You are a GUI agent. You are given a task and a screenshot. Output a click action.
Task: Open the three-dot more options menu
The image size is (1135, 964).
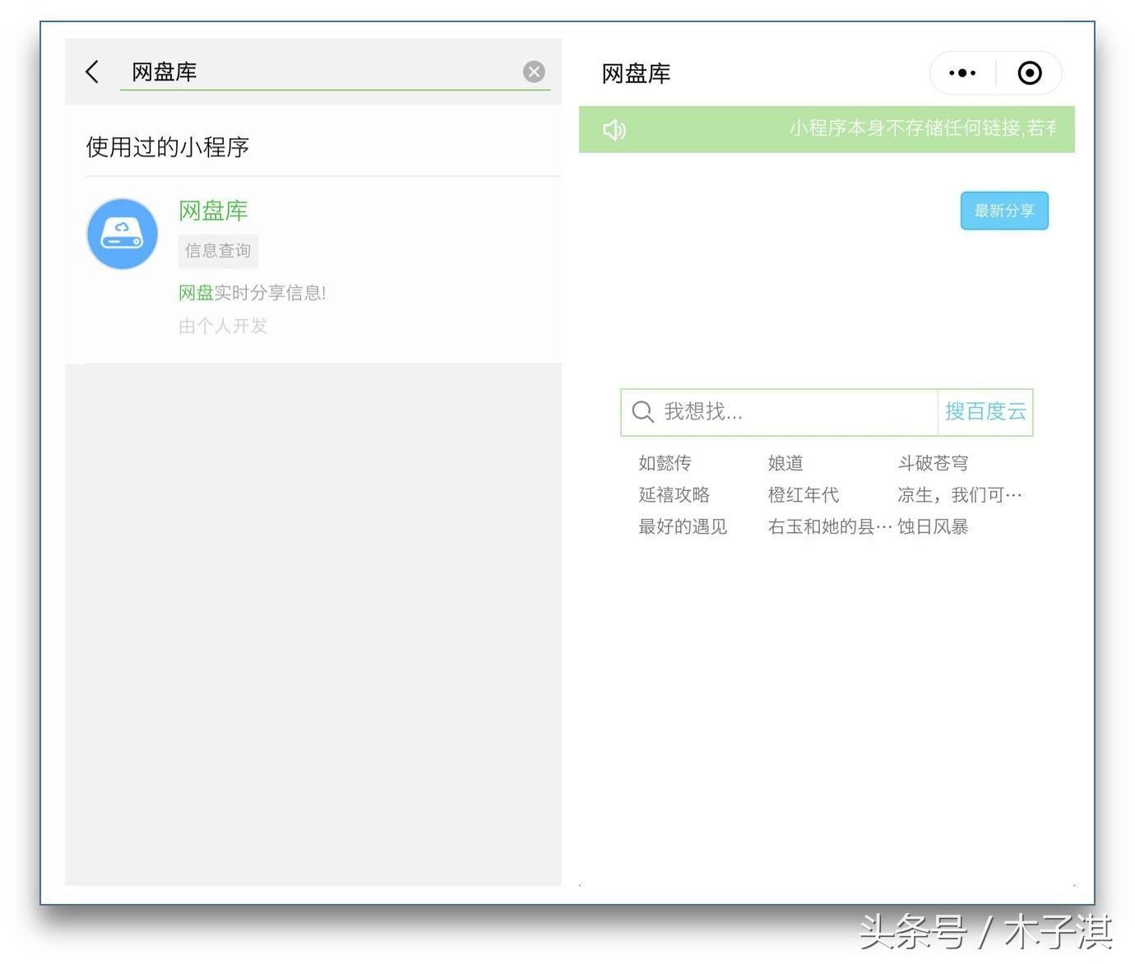[961, 72]
